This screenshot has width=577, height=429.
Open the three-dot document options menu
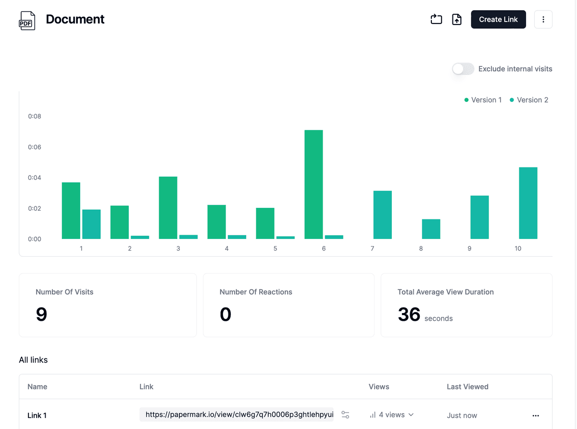(543, 19)
